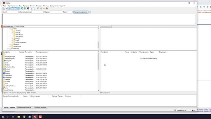Viewport: 211px width, 119px height.
Task: Toggle the remote directory tree display
Action: point(15,9)
